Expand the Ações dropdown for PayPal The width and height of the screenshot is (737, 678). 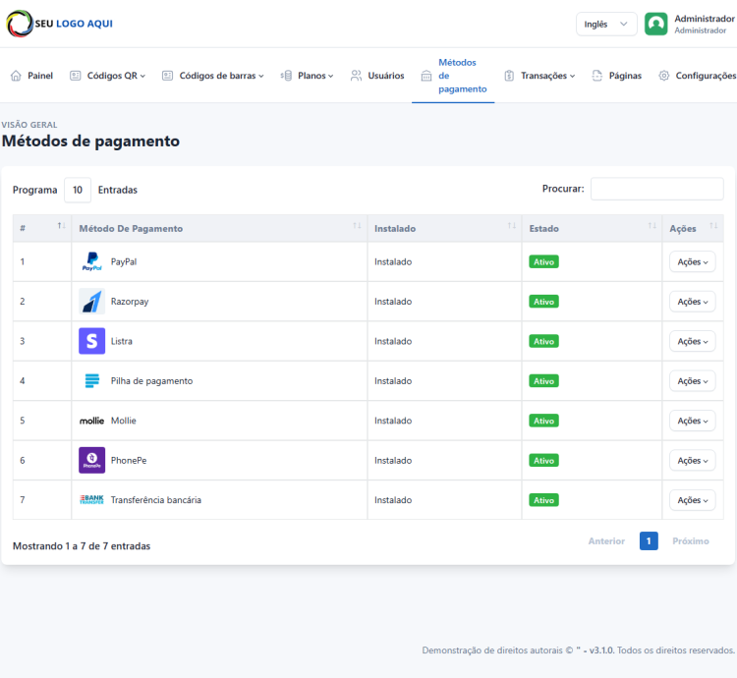[692, 262]
